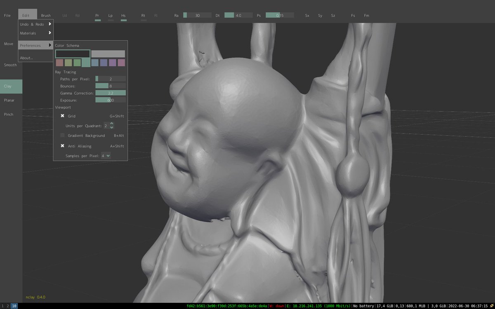The height and width of the screenshot is (309, 495).
Task: Open the File menu
Action: pos(7,15)
